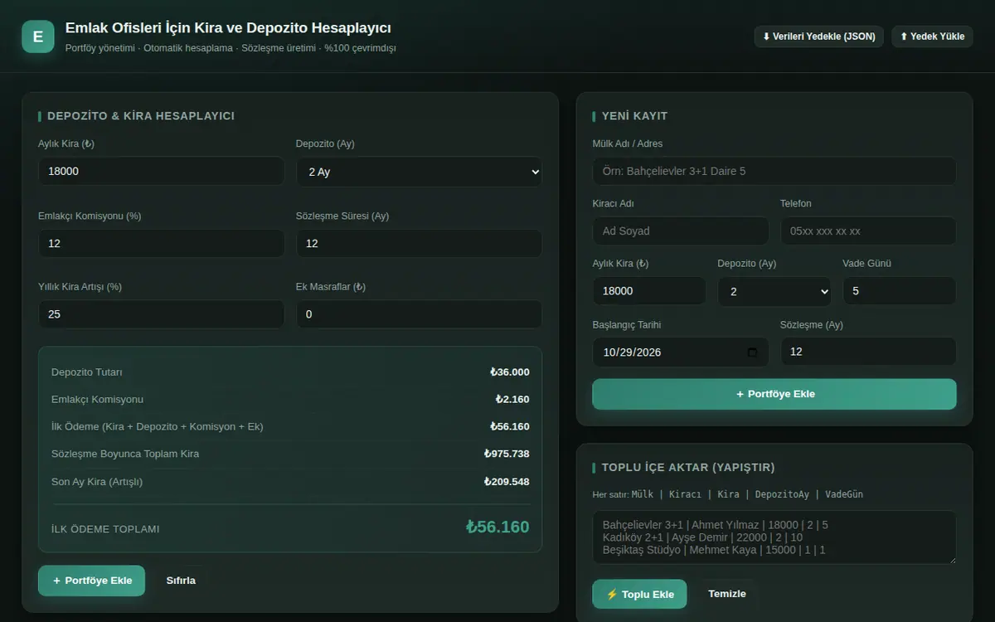The height and width of the screenshot is (622, 995).
Task: Click the YENİ KAYIT heading
Action: tap(634, 116)
